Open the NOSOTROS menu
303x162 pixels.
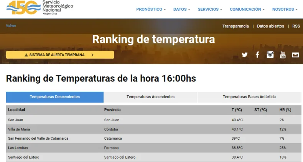point(285,9)
